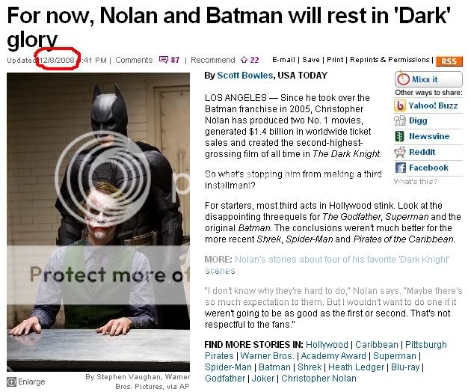
Task: Click the Mixx it button
Action: pyautogui.click(x=428, y=79)
